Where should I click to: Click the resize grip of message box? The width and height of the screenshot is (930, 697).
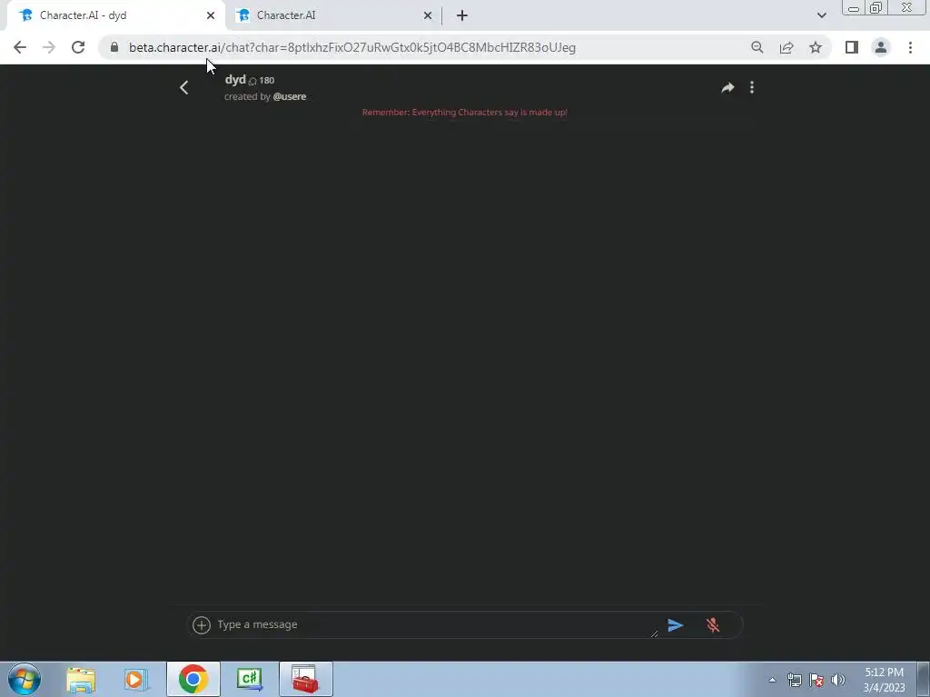654,633
